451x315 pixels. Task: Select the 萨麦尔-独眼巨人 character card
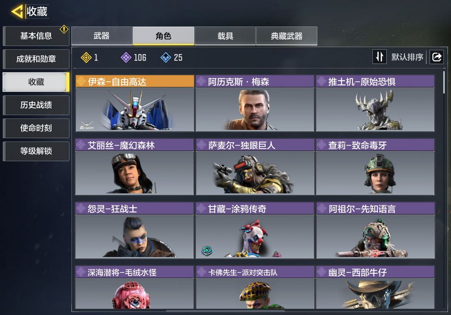(255, 167)
